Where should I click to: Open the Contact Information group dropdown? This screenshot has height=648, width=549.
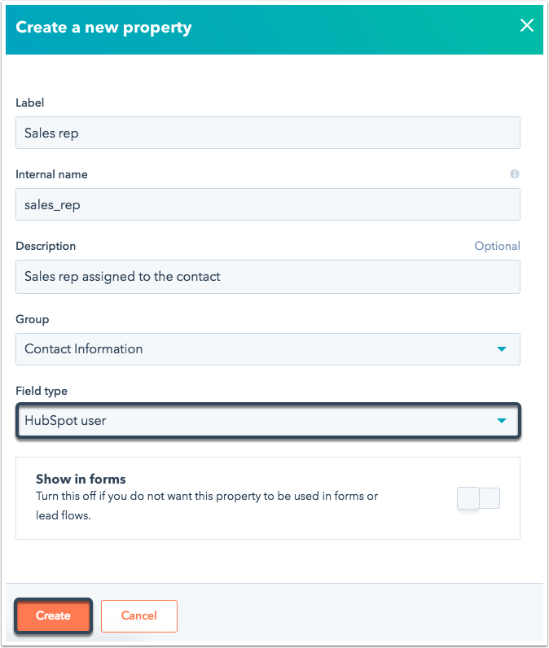[x=268, y=349]
